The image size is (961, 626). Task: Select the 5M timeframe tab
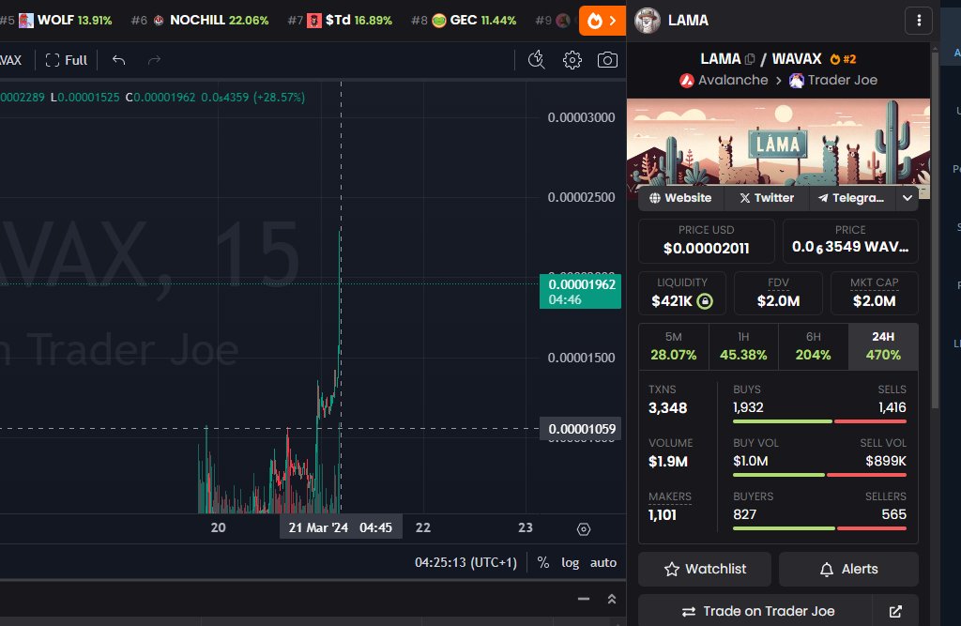(674, 346)
